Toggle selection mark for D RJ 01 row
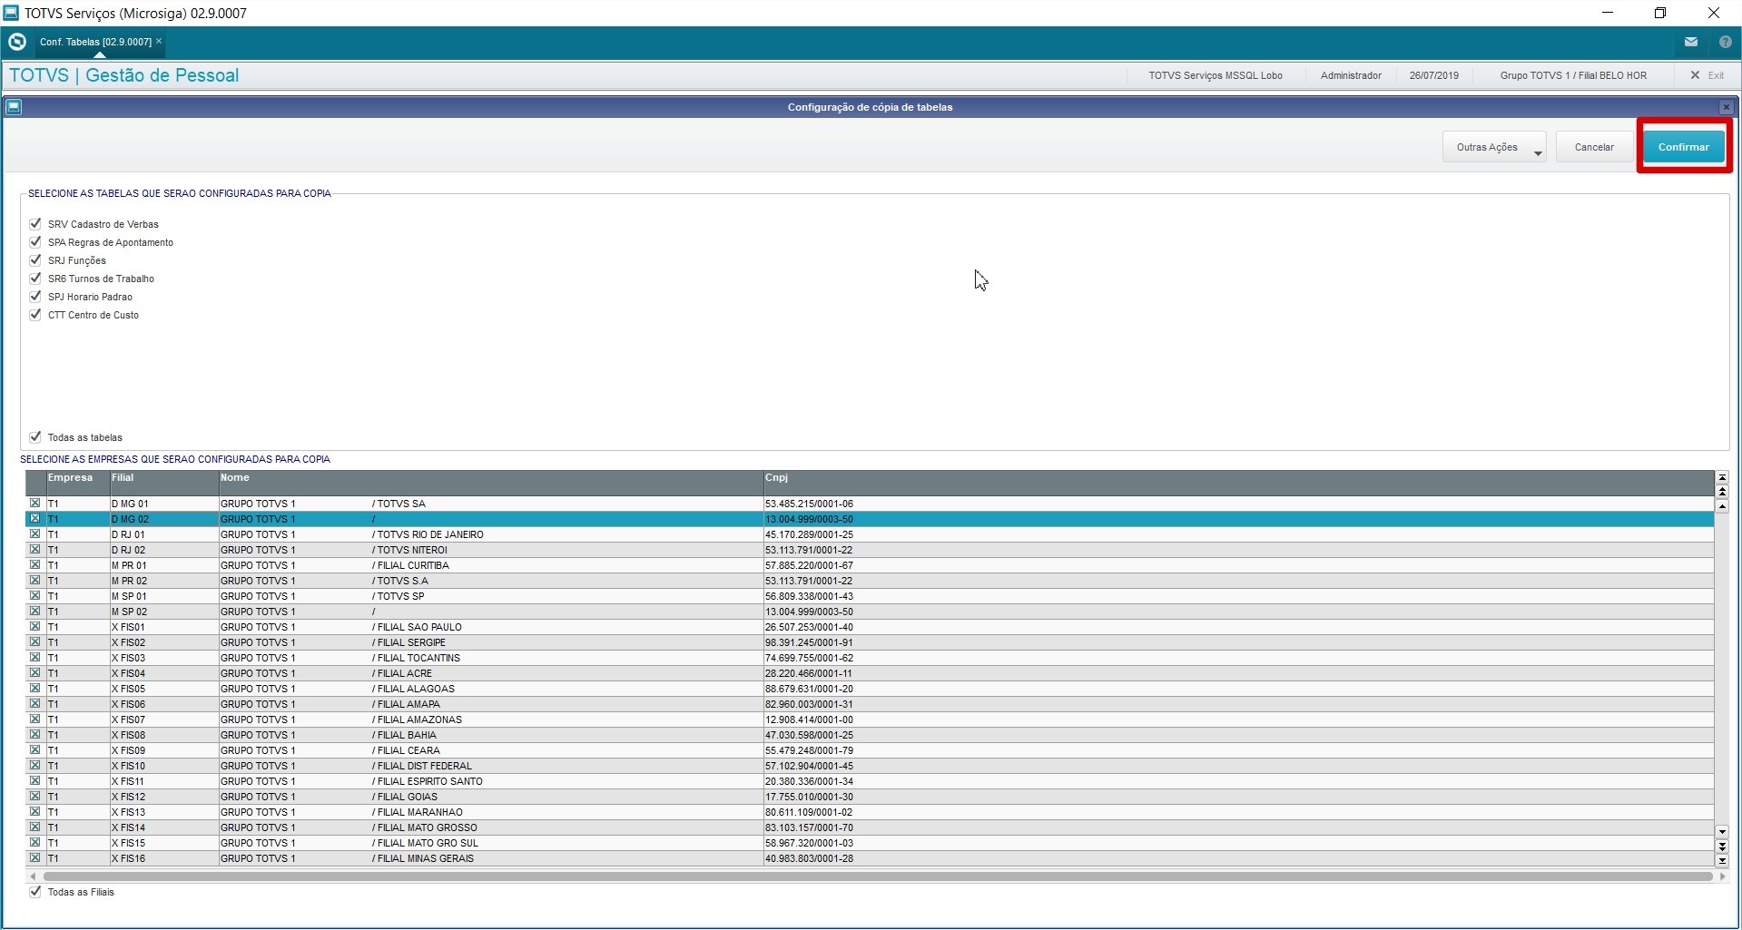Viewport: 1742px width, 930px height. point(34,534)
